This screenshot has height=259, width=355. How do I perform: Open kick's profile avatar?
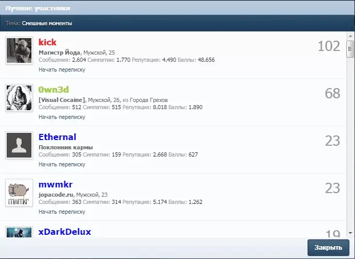(x=19, y=50)
